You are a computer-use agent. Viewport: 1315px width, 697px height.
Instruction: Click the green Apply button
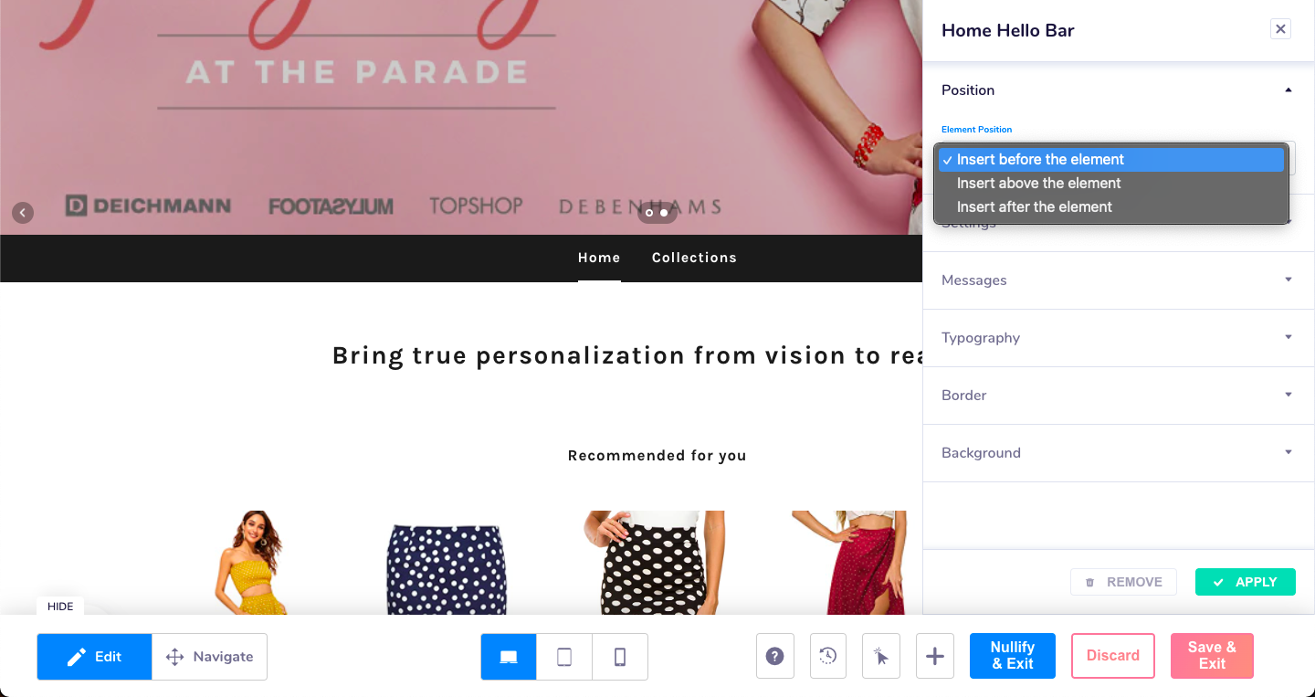(x=1246, y=582)
